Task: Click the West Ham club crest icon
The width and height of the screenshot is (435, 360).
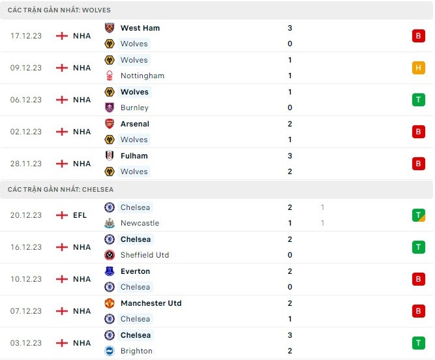Action: [109, 28]
